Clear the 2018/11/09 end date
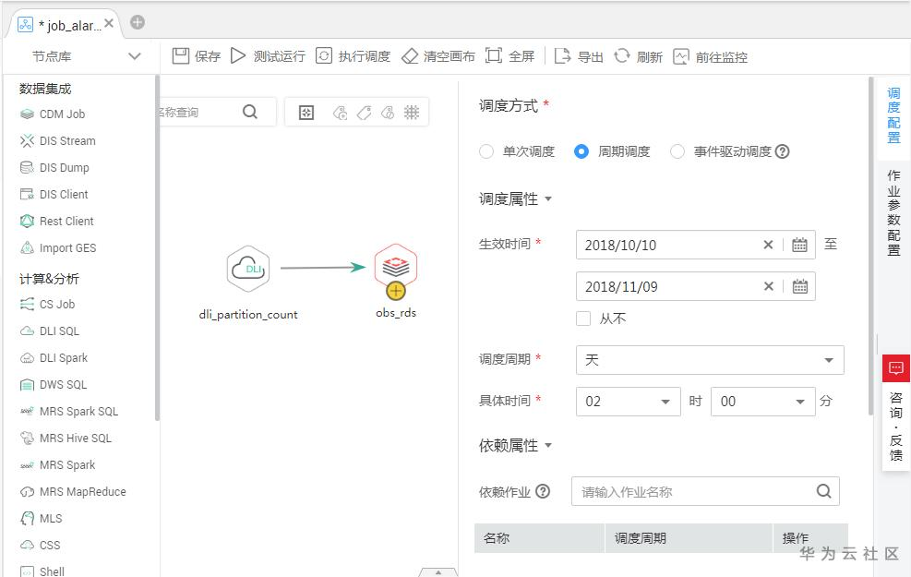This screenshot has height=577, width=911. (x=769, y=286)
